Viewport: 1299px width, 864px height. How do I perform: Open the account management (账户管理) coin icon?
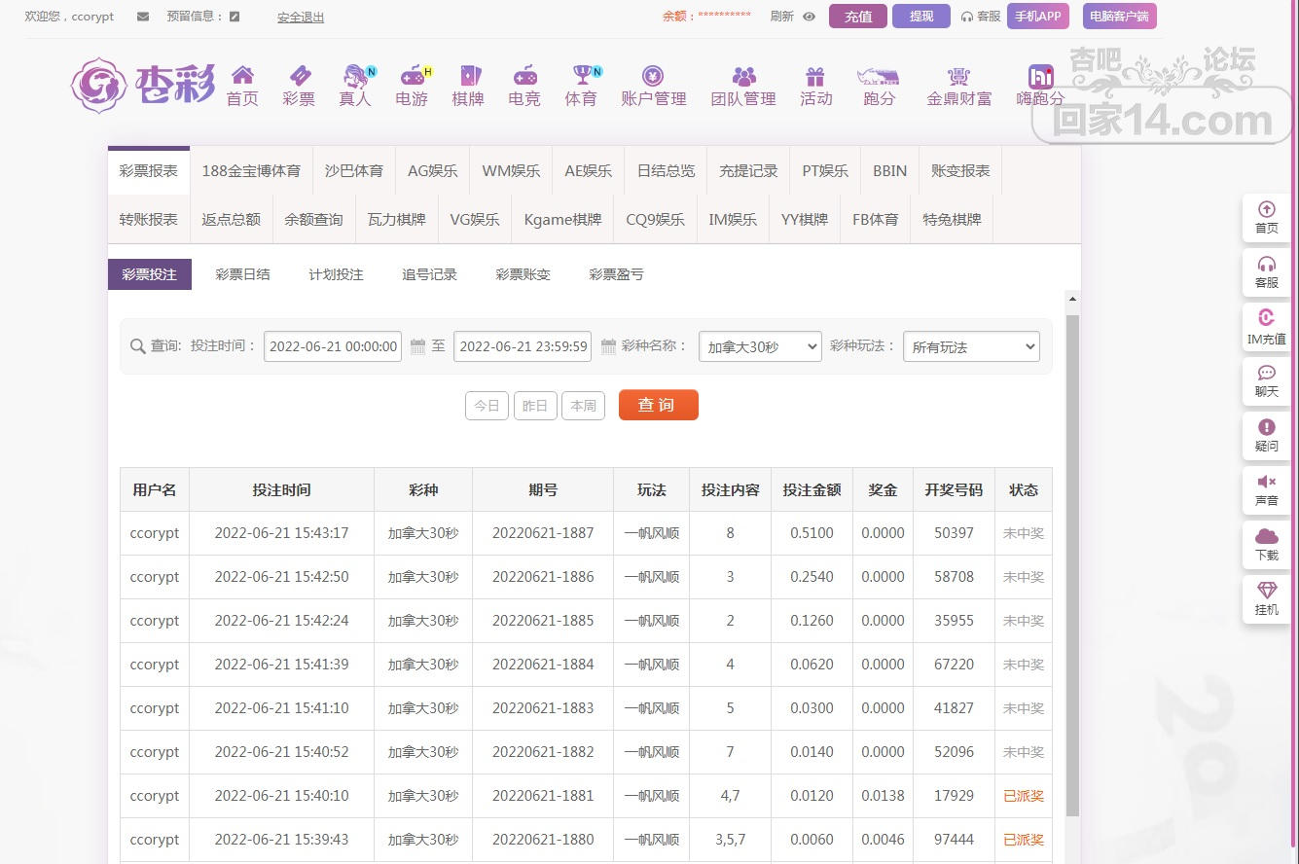[x=653, y=76]
